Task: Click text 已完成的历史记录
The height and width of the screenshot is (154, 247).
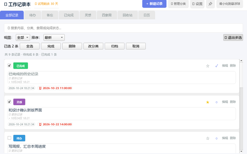Action: point(23,74)
